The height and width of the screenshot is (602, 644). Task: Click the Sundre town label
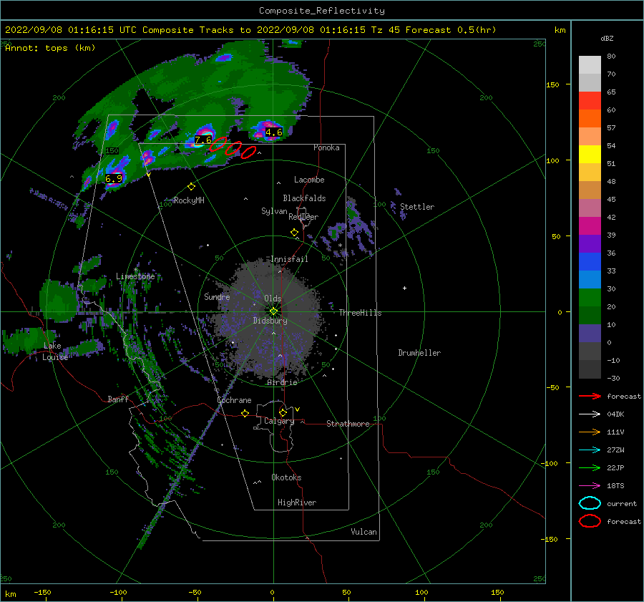(217, 296)
